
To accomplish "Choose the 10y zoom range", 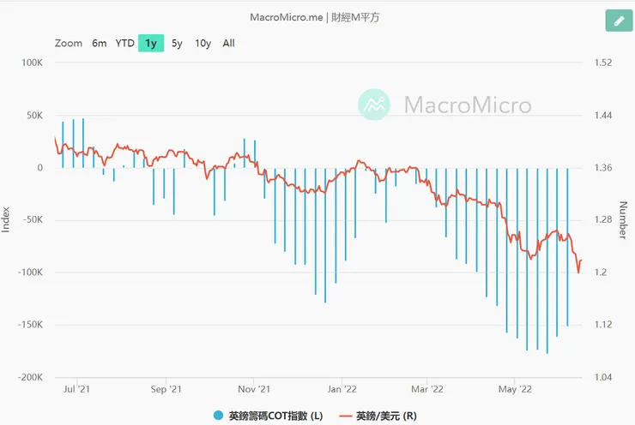I will (203, 43).
